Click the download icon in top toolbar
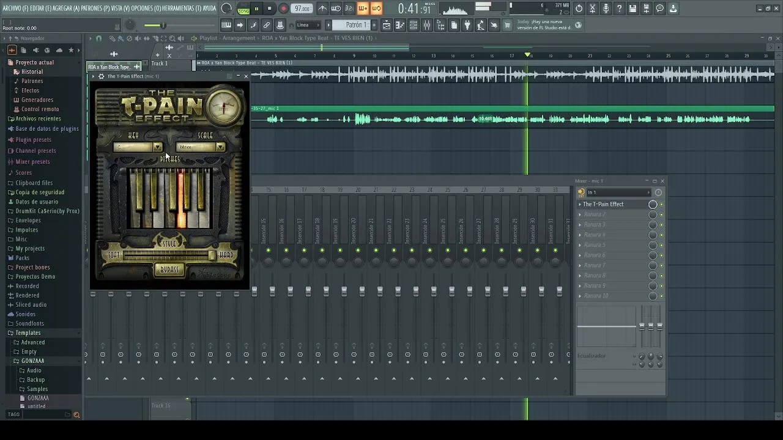 coord(673,9)
